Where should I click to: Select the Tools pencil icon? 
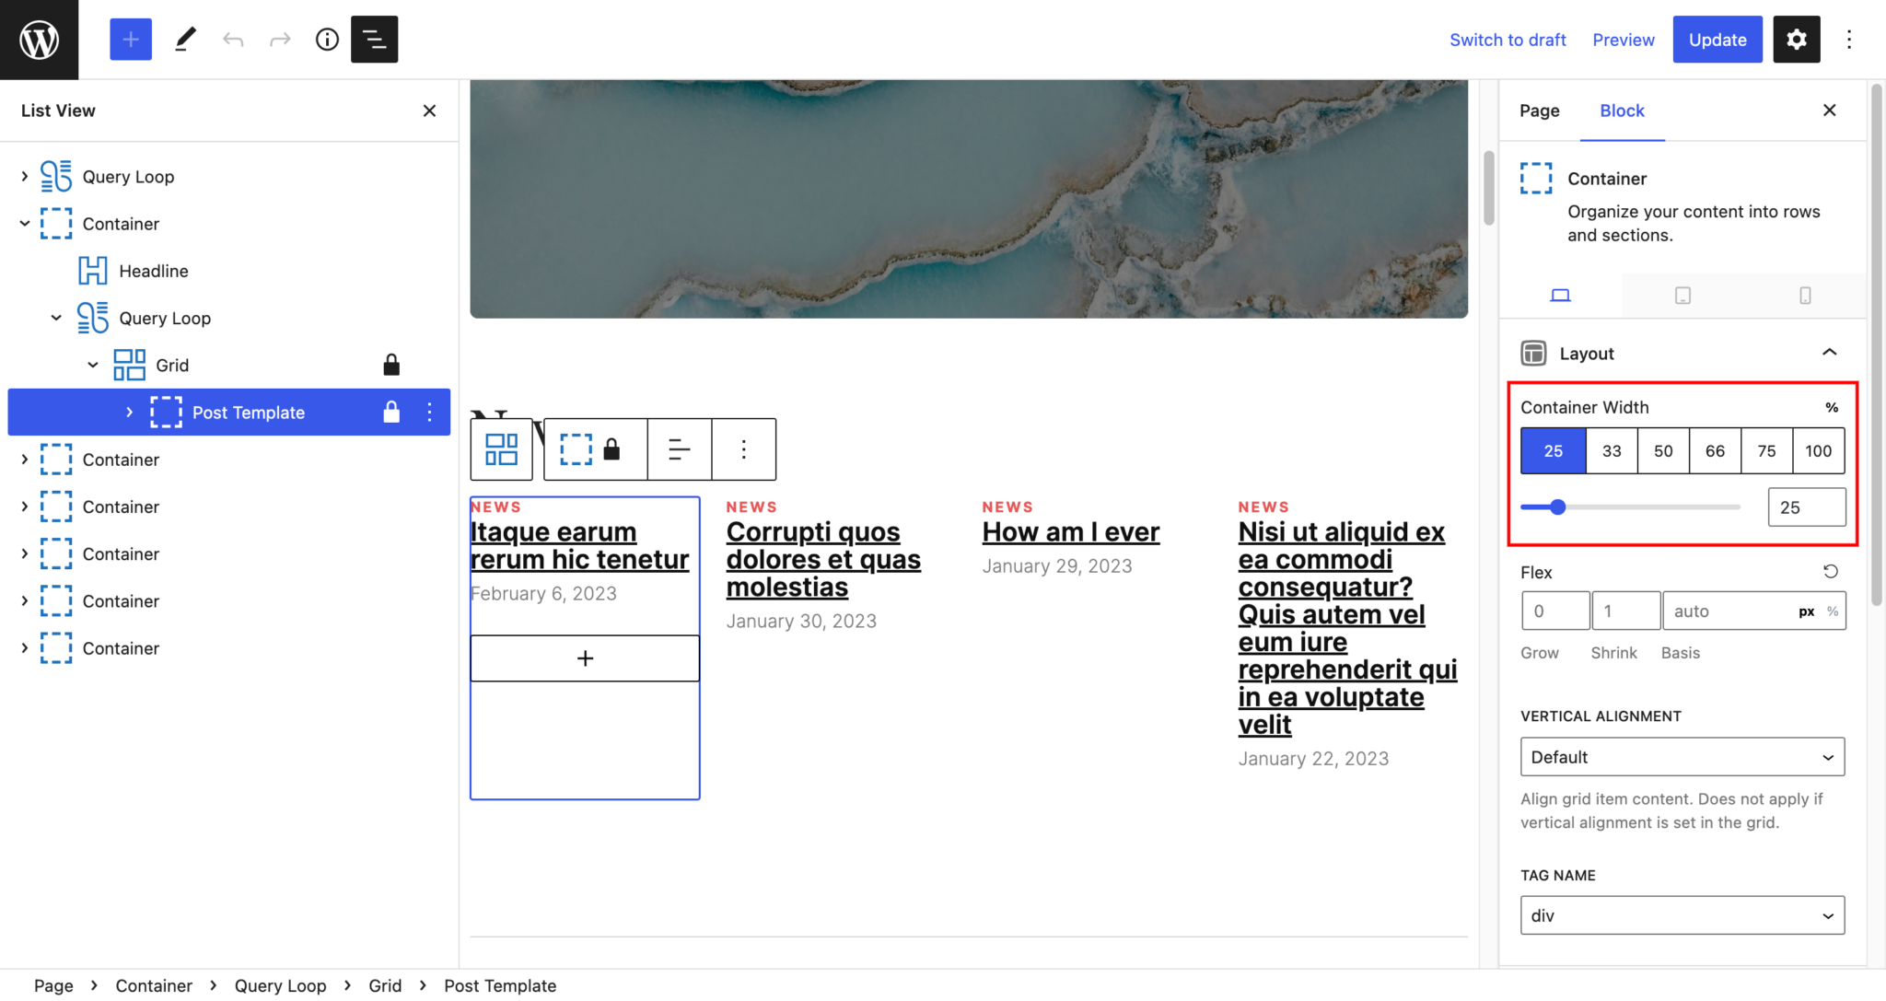pyautogui.click(x=185, y=40)
